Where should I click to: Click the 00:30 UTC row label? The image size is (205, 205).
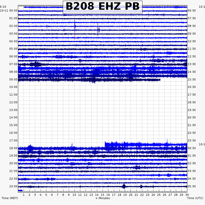point(192,148)
